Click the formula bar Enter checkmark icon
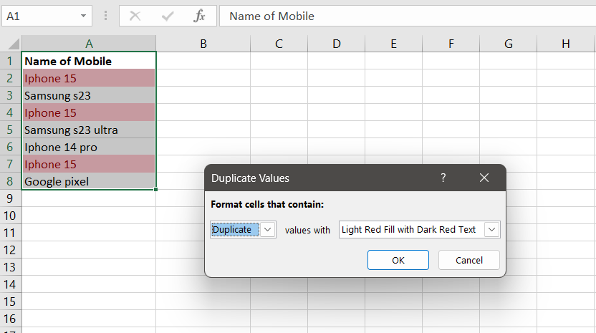This screenshot has height=333, width=596. [x=168, y=16]
